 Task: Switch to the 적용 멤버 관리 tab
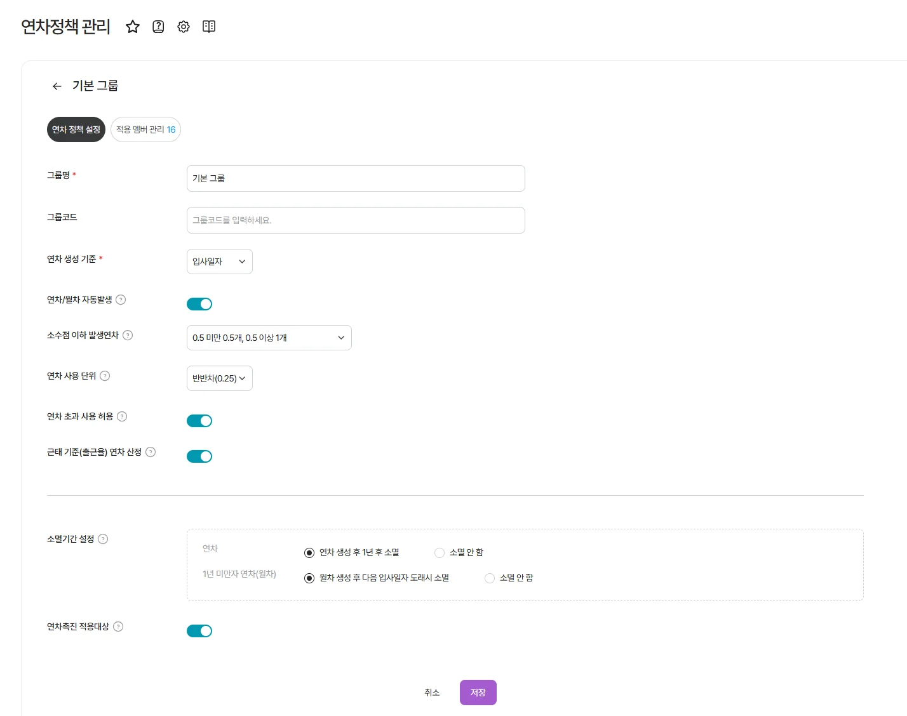pos(145,129)
